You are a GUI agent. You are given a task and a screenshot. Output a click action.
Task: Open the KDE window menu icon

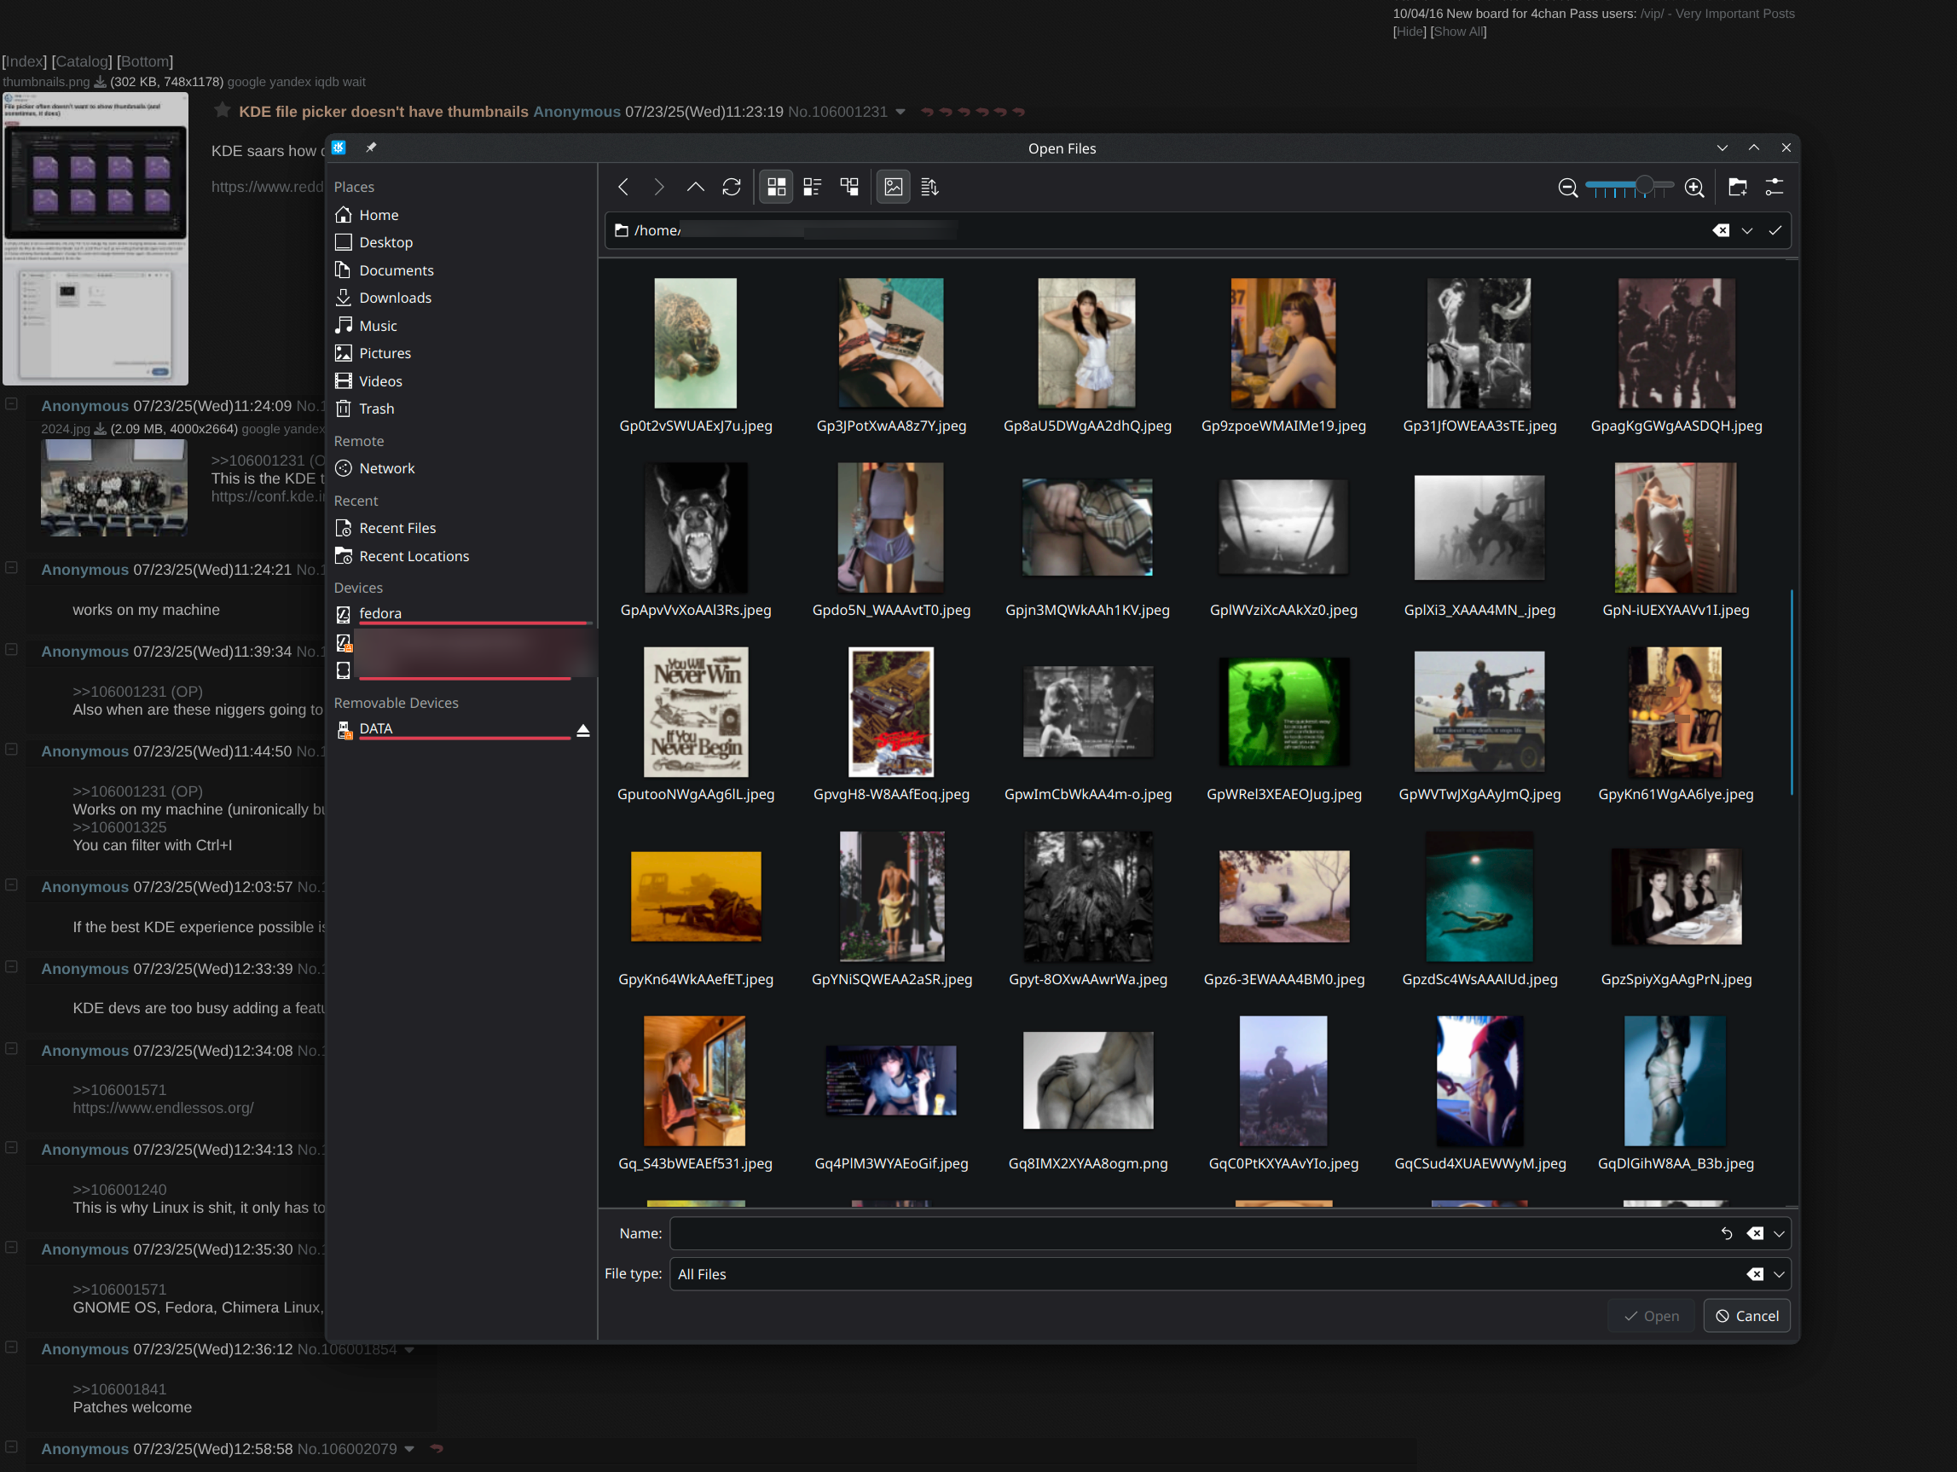tap(339, 148)
